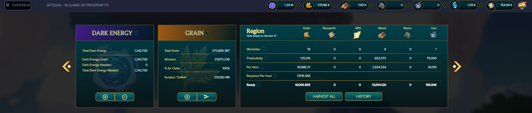Click the Grain resource icon in top bar
Screen dimensions: 532x113
click(309, 5)
